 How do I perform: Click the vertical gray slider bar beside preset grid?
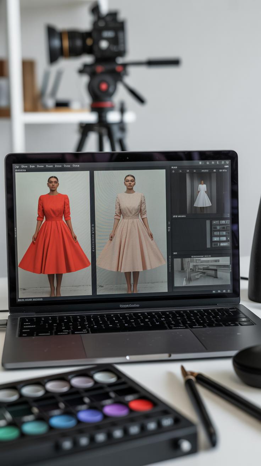(208, 233)
